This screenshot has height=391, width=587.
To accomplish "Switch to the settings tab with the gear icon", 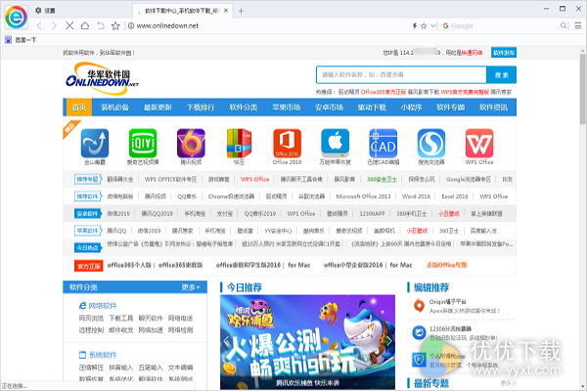I will point(45,11).
